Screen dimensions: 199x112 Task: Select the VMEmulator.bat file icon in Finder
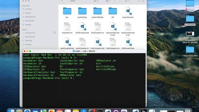[x=128, y=42]
